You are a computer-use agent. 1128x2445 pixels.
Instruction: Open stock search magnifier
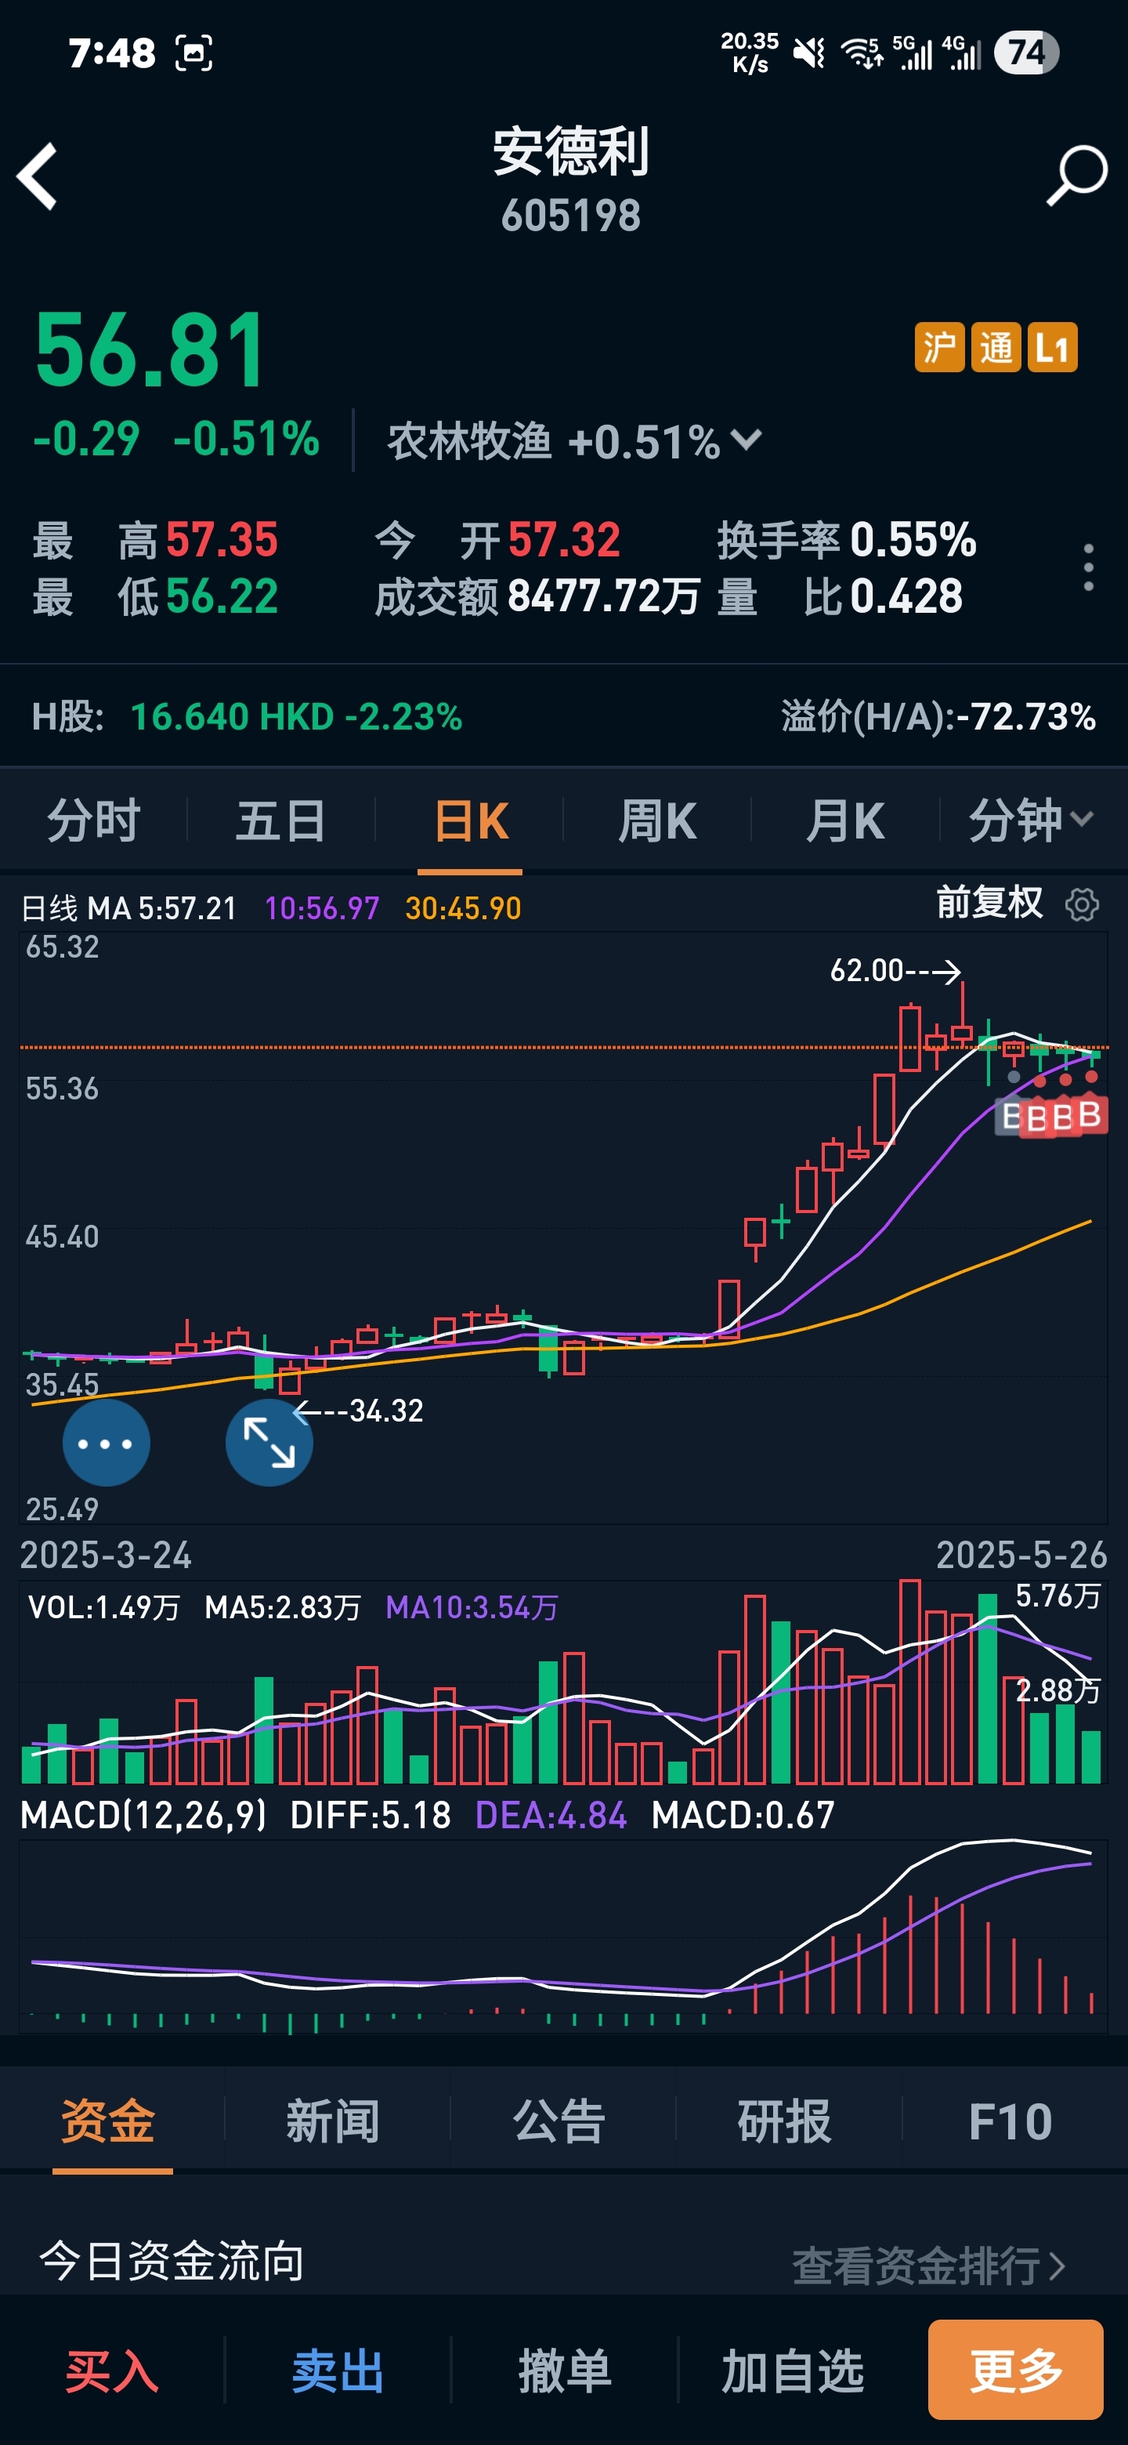tap(1077, 176)
